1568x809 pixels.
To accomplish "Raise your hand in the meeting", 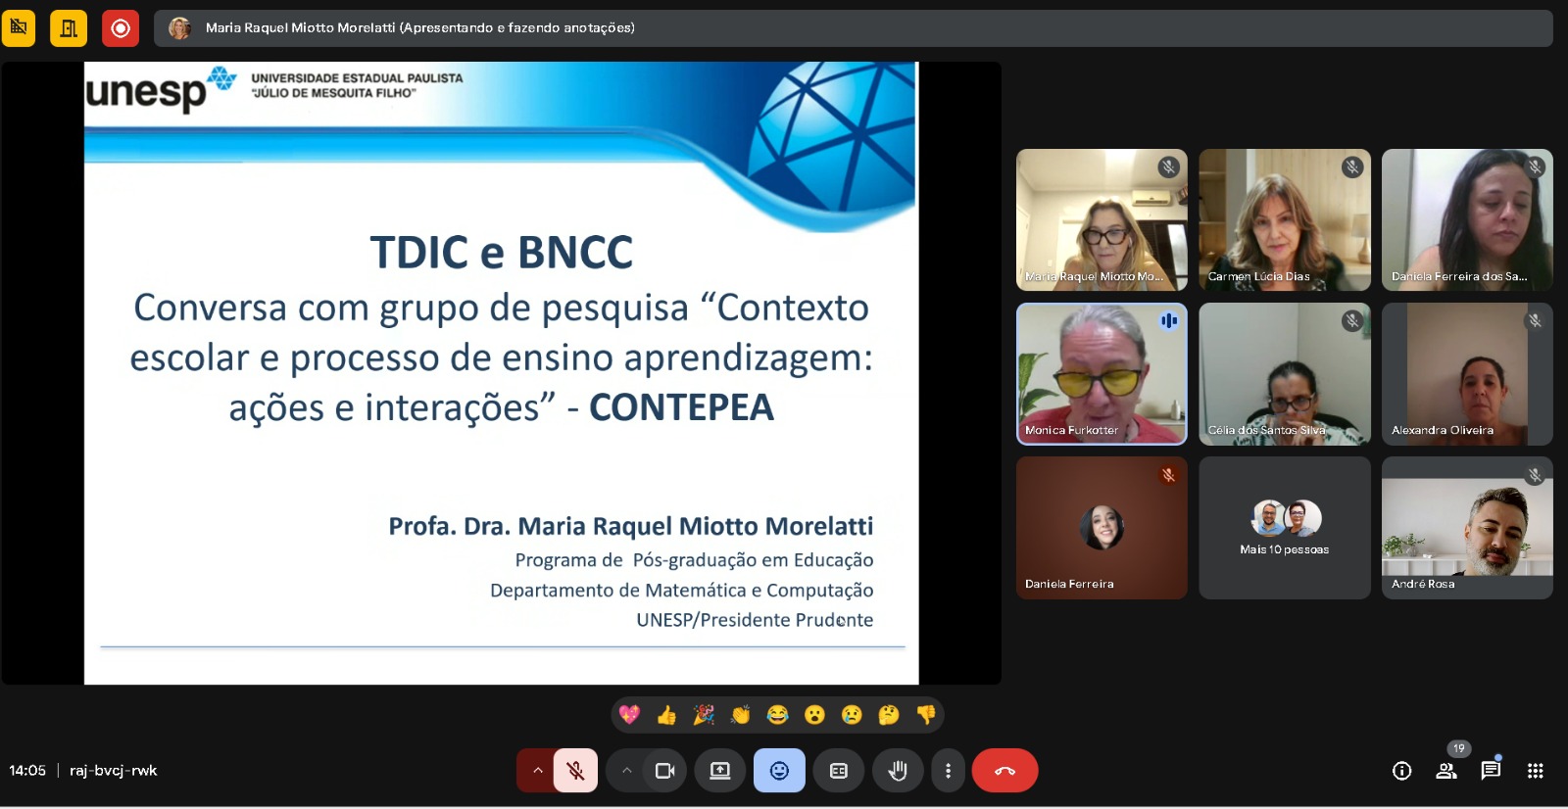I will pos(897,771).
